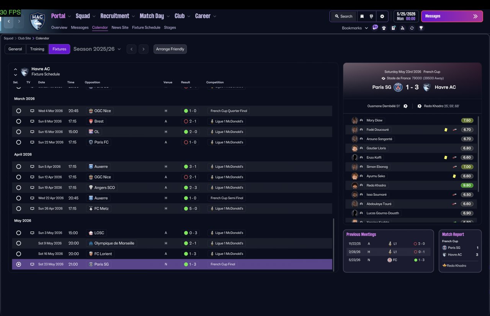This screenshot has height=316, width=490.
Task: Click Enzo Koffi's yellow card icon
Action: [x=446, y=157]
